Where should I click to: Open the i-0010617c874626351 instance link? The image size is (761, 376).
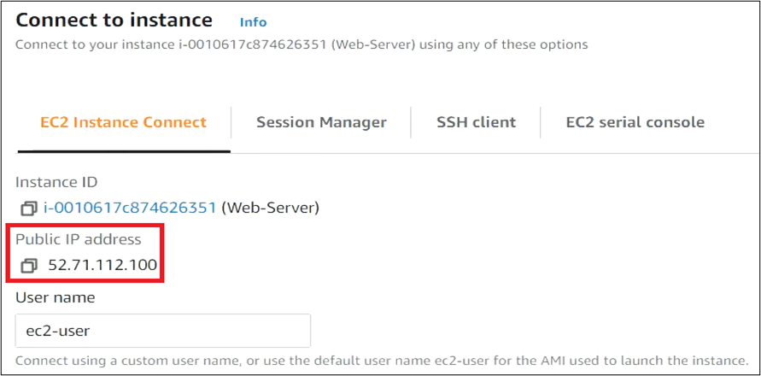130,208
